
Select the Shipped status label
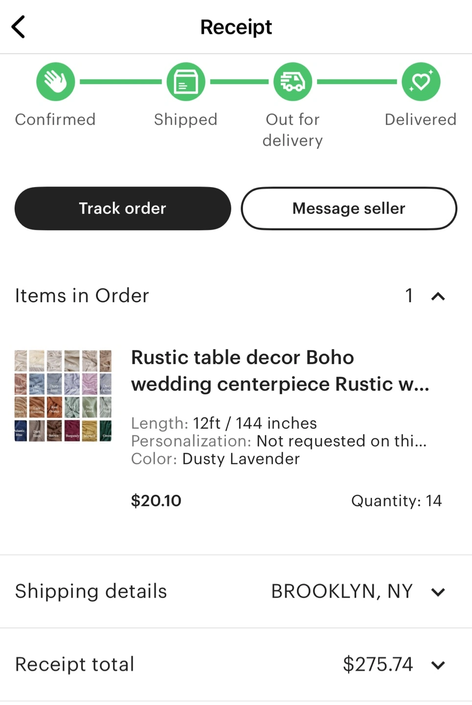coord(186,119)
